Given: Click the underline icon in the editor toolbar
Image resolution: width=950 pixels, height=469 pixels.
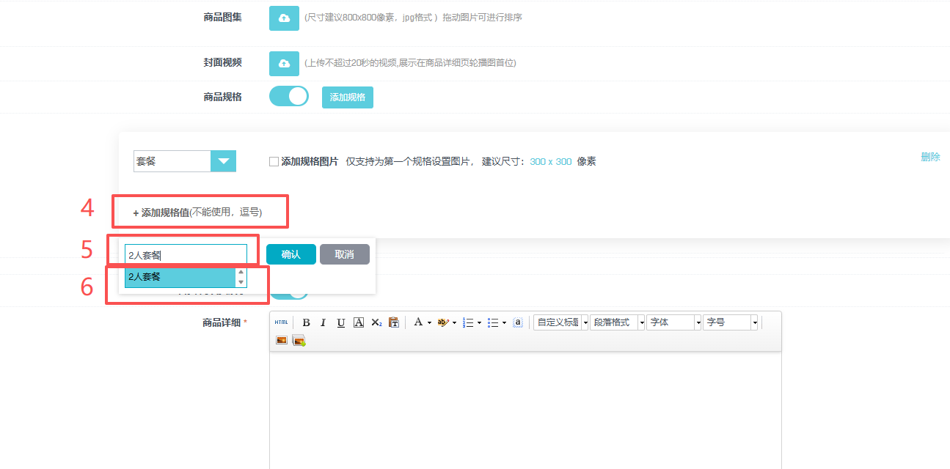Looking at the screenshot, I should pyautogui.click(x=341, y=322).
